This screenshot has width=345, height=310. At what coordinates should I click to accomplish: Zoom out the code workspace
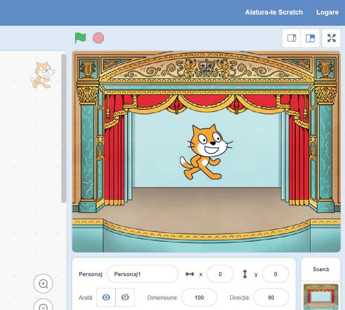click(43, 306)
